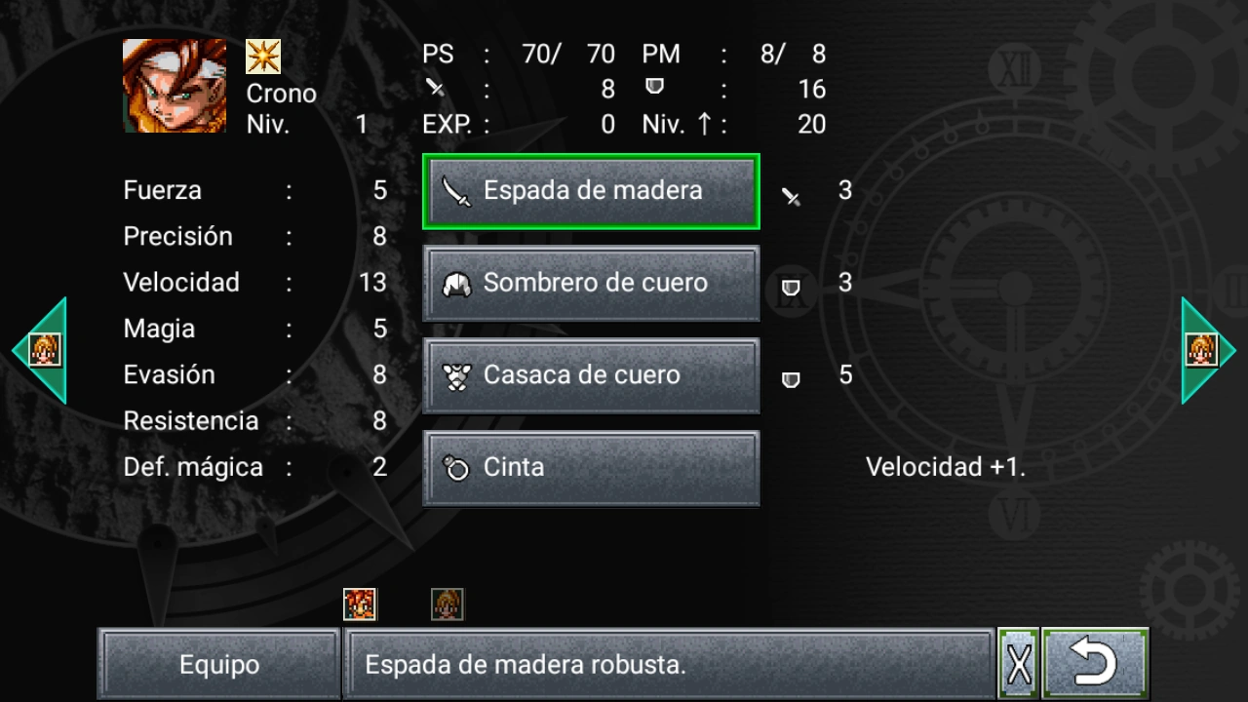Tap Crono's large portrait
This screenshot has height=702, width=1248.
pos(175,86)
